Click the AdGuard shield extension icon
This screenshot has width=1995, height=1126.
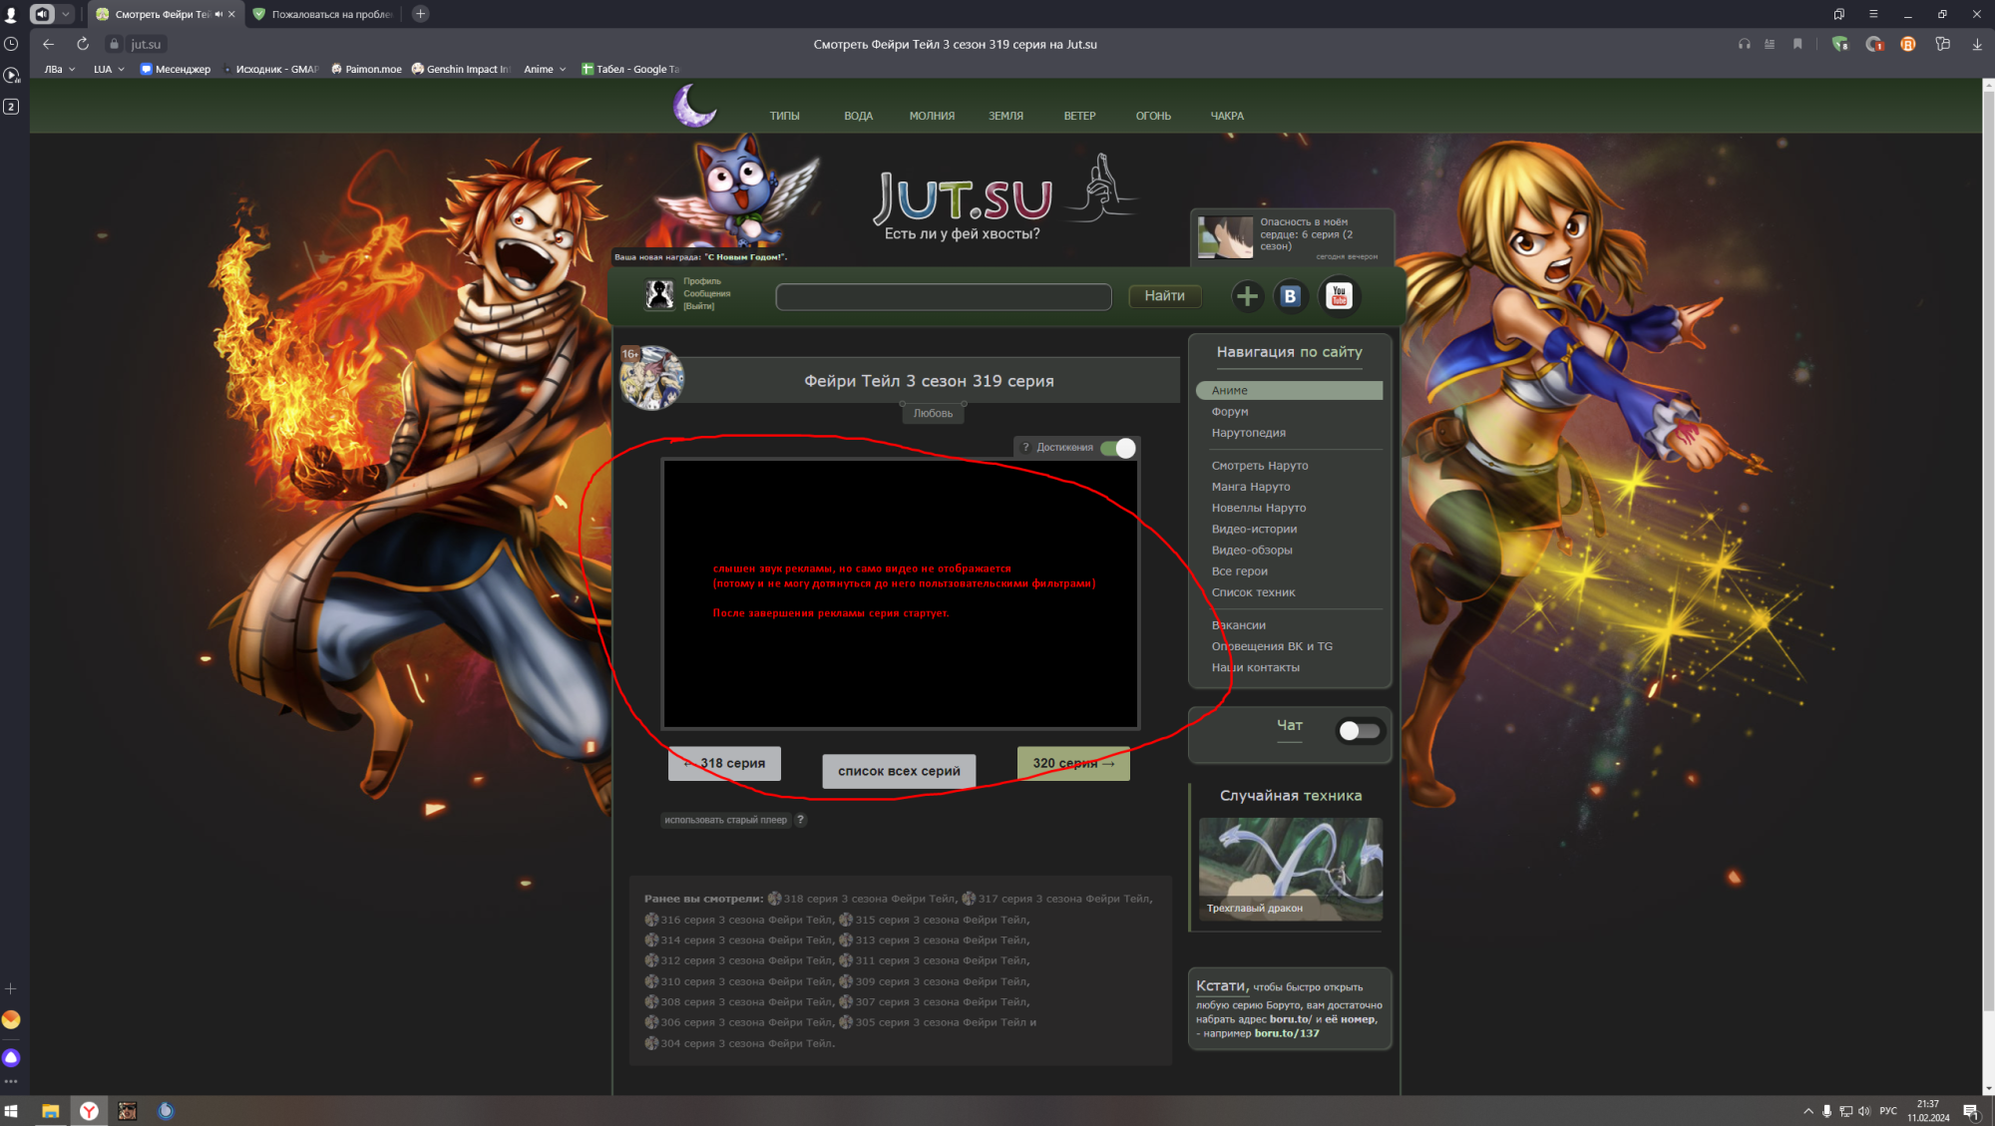pos(1839,44)
